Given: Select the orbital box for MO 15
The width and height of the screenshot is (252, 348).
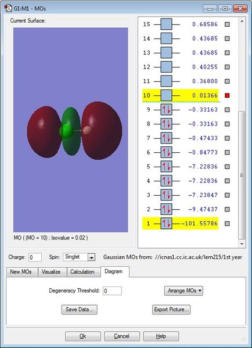Looking at the screenshot, I should (x=167, y=24).
